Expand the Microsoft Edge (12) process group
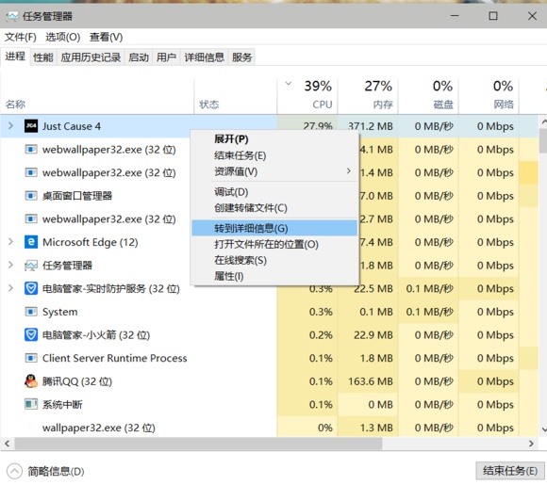Image resolution: width=547 pixels, height=485 pixels. tap(10, 242)
